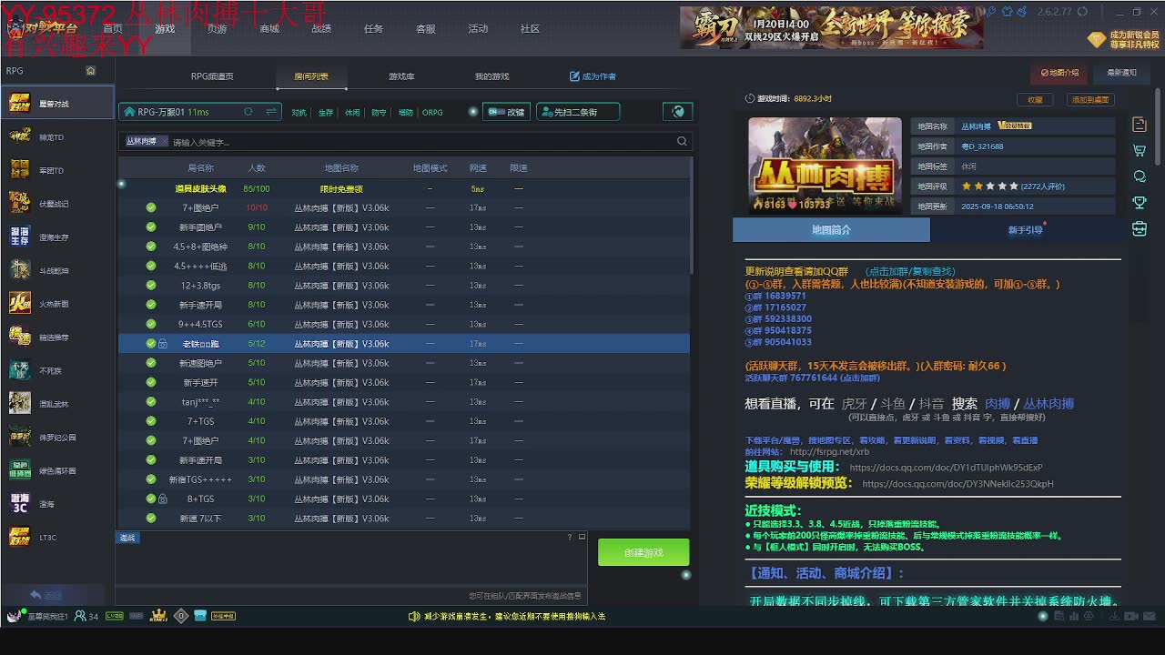This screenshot has width=1165, height=655.
Task: Expand the 邀战 panel using window icon
Action: click(x=582, y=538)
